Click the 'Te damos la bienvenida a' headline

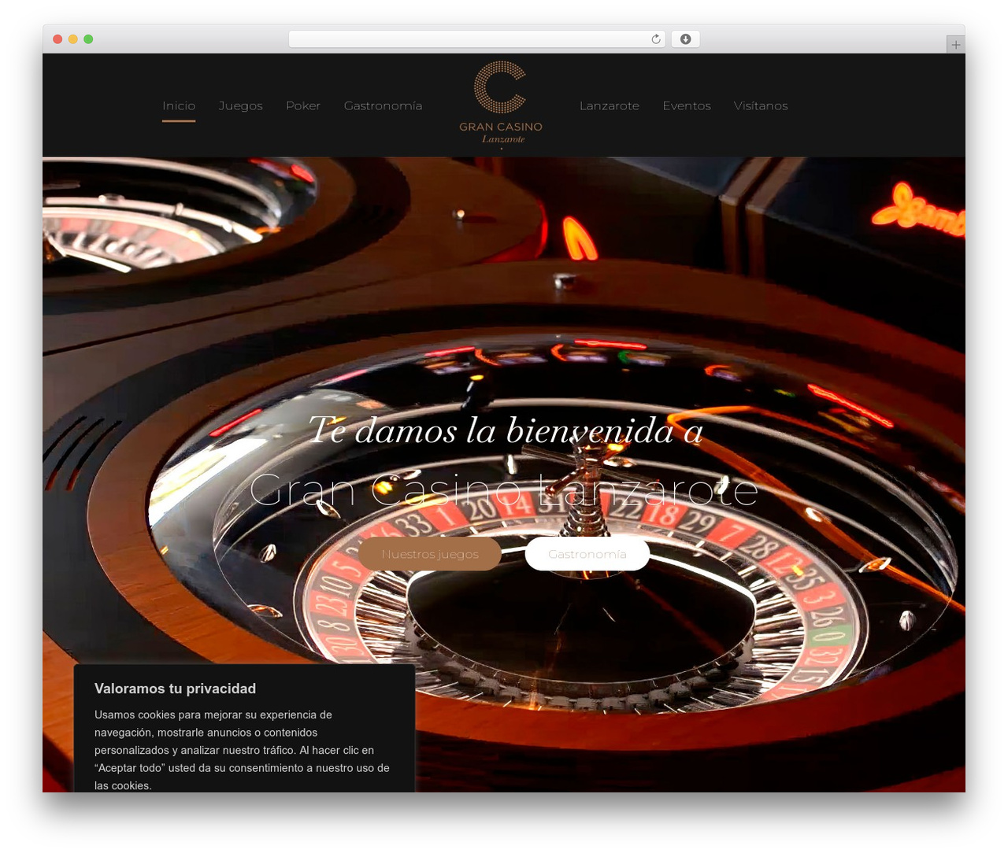click(506, 430)
